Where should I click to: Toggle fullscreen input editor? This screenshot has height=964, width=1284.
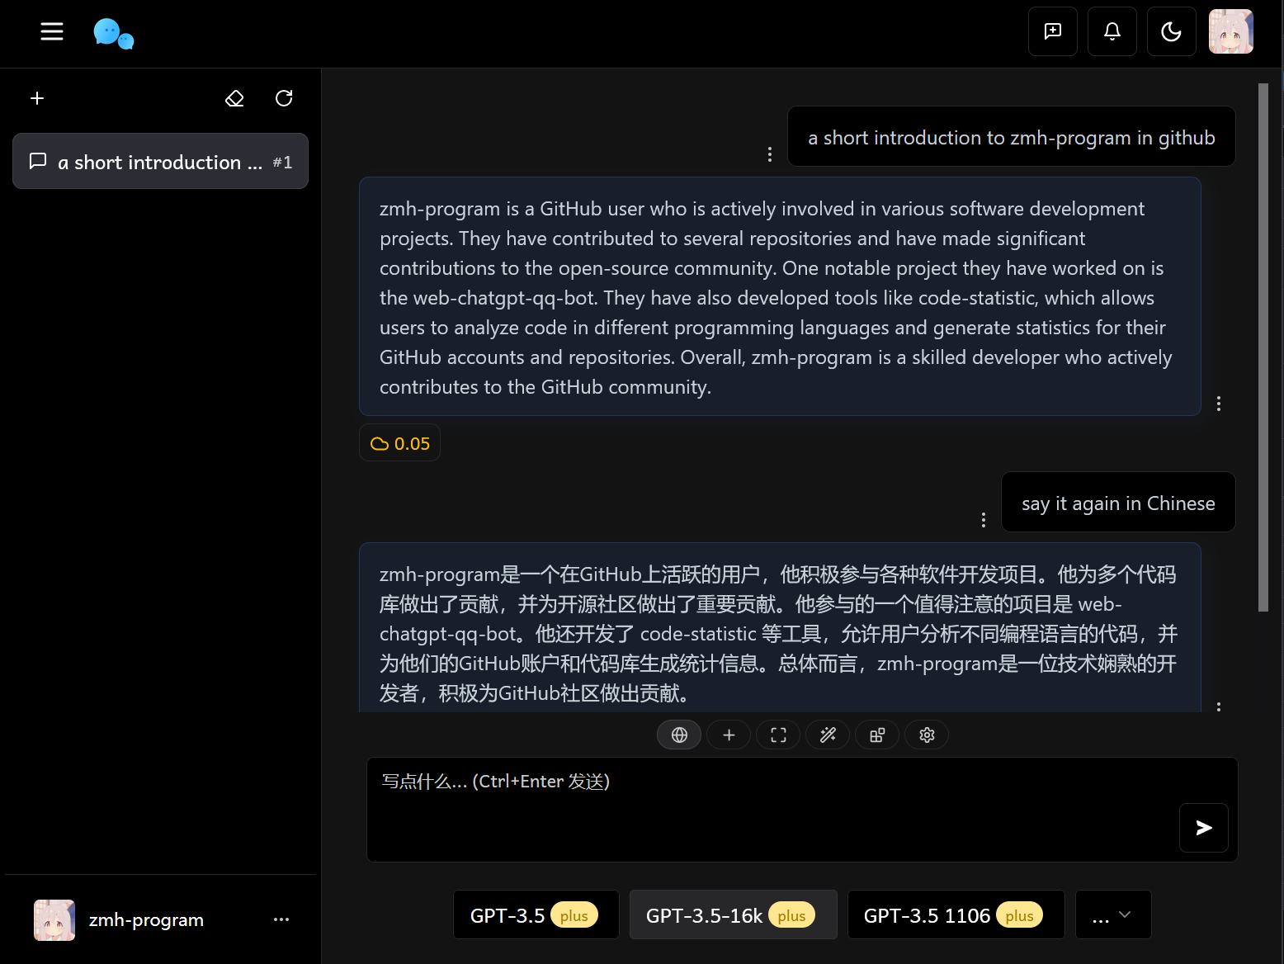(778, 735)
